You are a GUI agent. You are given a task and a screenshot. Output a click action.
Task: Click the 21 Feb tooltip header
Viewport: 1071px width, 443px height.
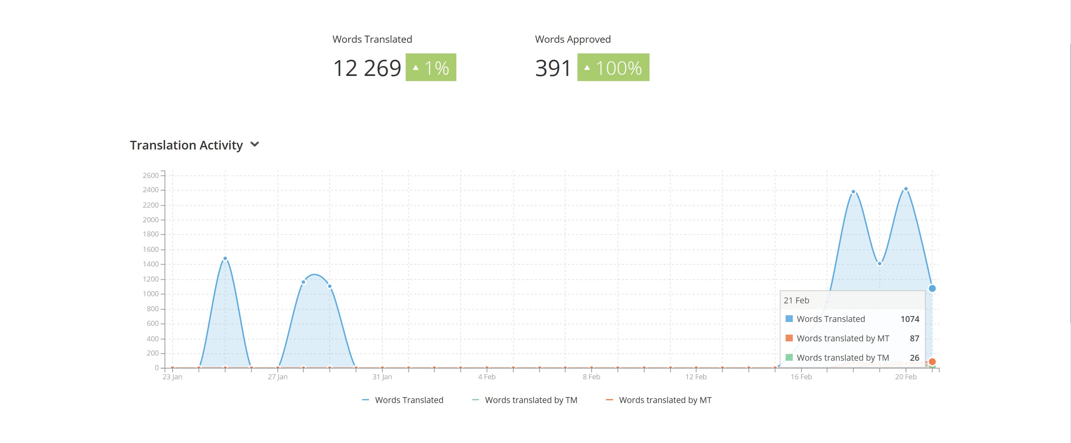point(796,301)
